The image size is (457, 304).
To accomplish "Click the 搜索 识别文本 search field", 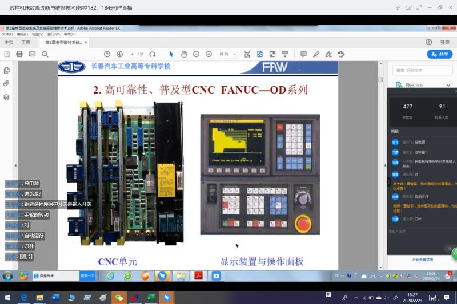I will pos(423,70).
